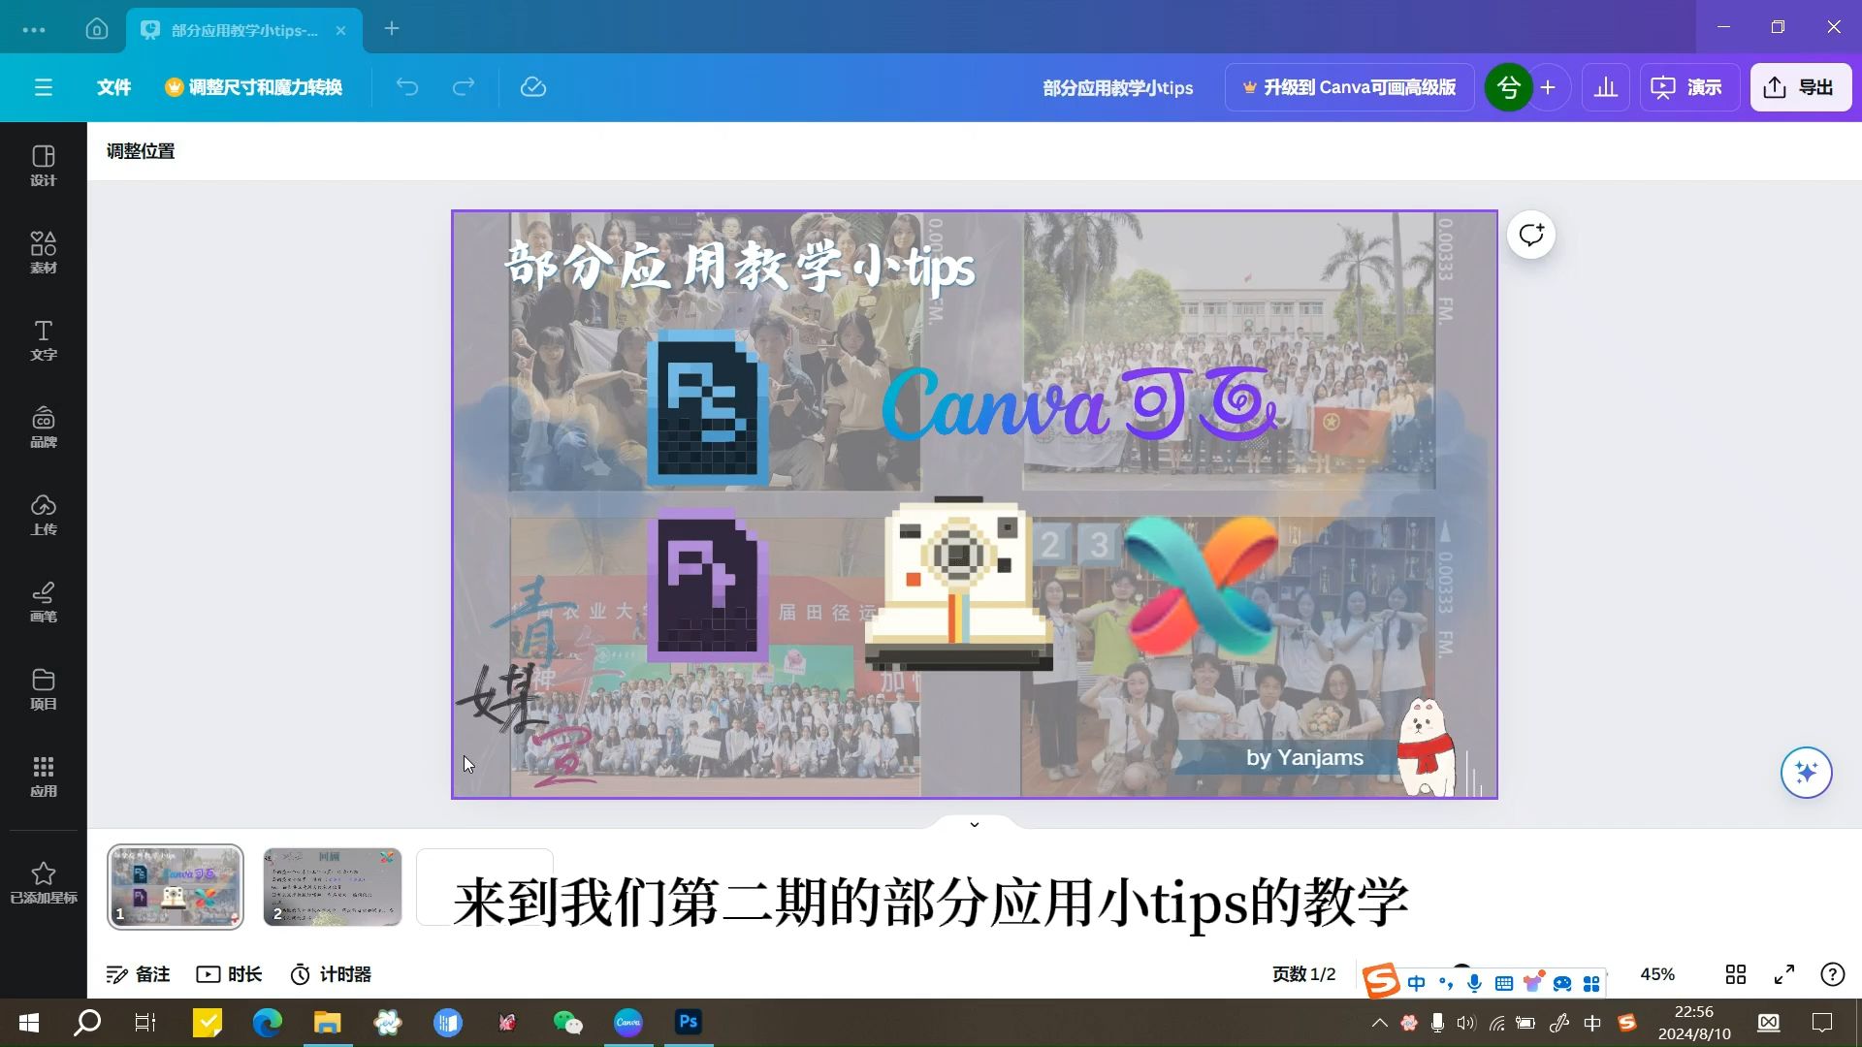Click the green user avatar
Viewport: 1862px width, 1047px height.
[1508, 87]
